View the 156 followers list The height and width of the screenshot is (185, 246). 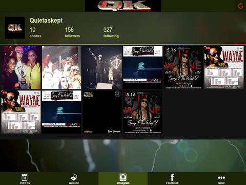[72, 32]
